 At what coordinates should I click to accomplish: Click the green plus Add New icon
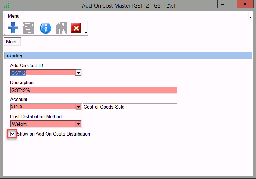[13, 28]
